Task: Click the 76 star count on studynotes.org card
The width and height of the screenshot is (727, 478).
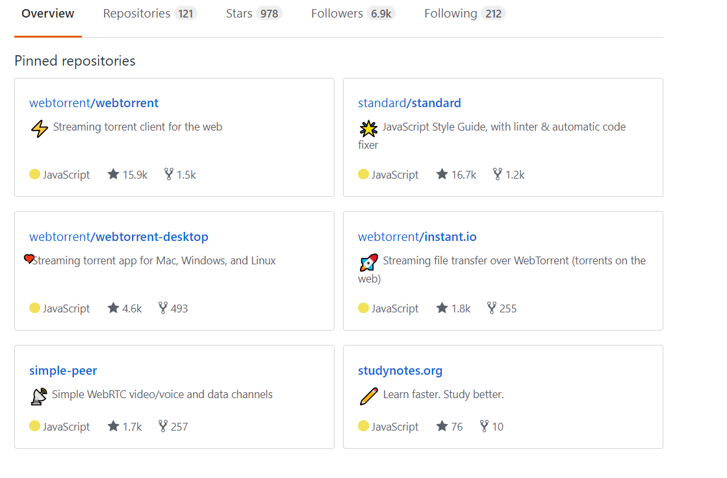Action: click(x=457, y=427)
